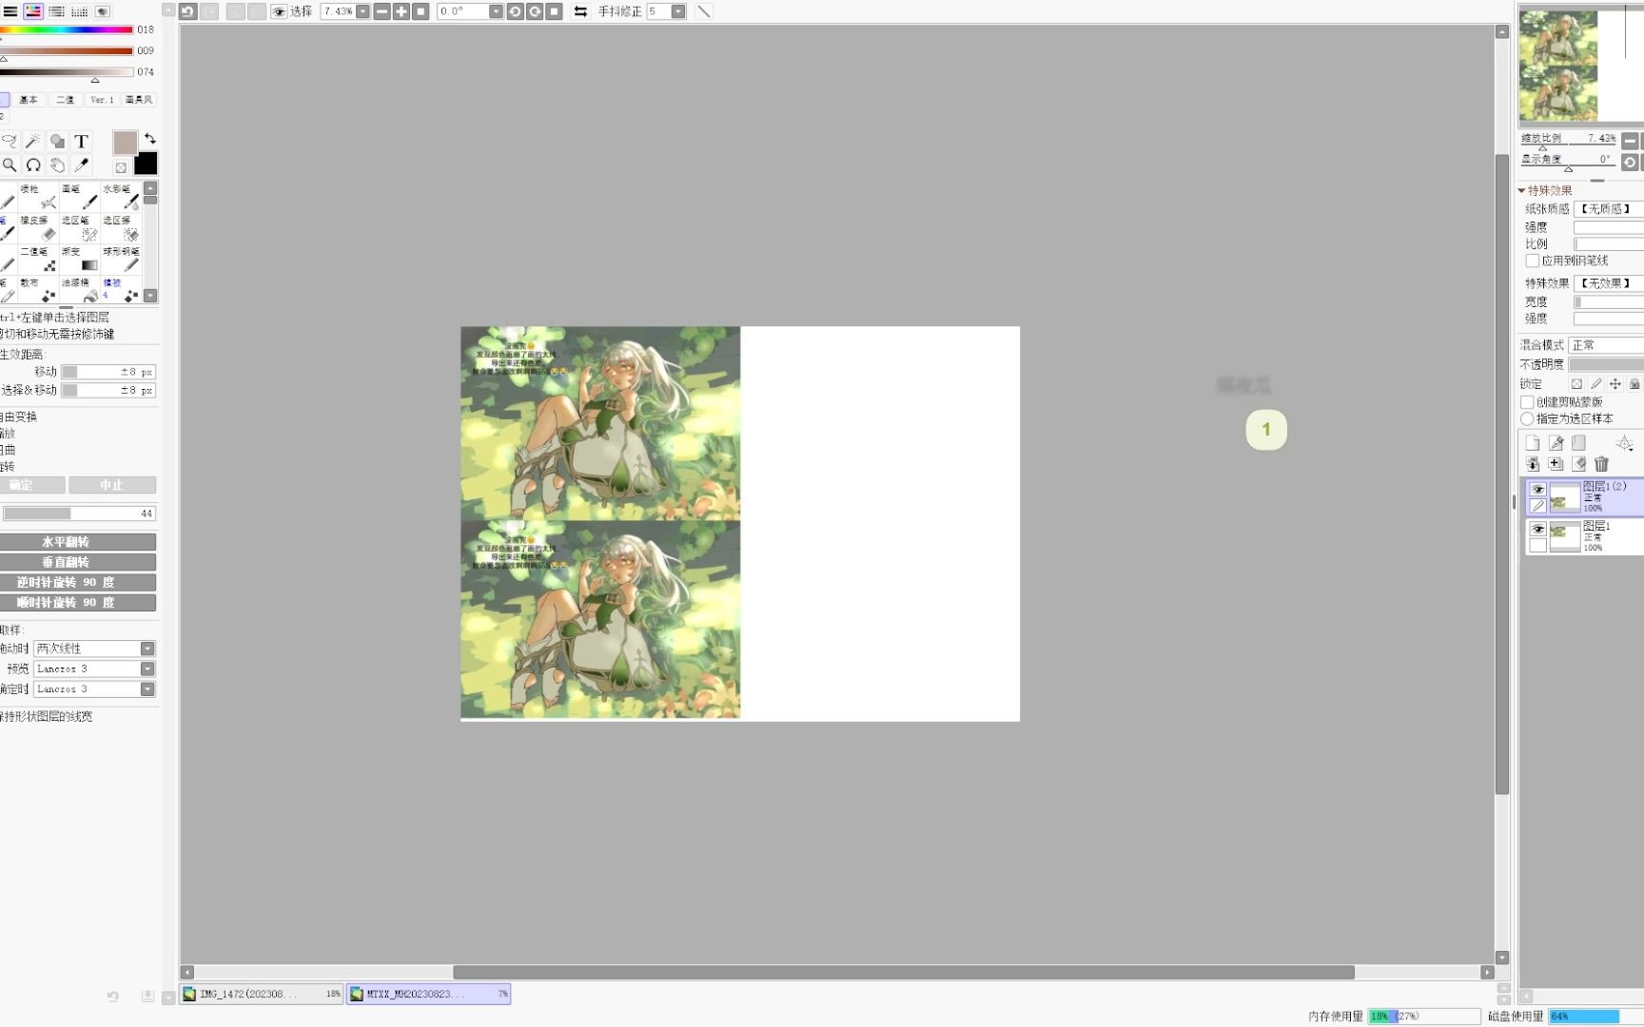
Task: Select the Zoom magnifier tool
Action: point(10,165)
